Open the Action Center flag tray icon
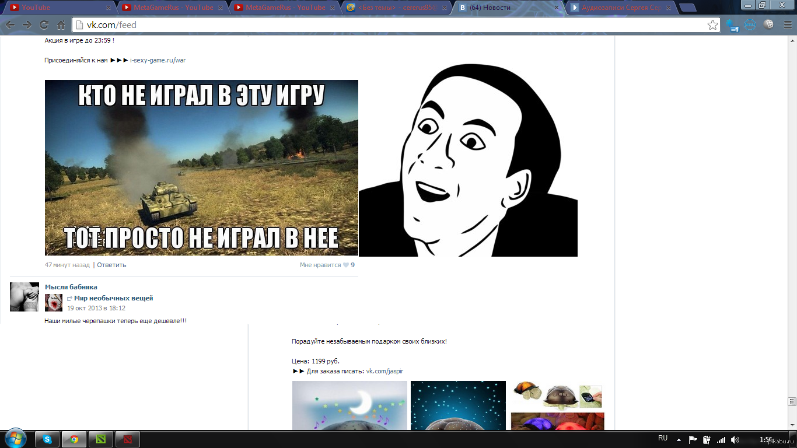Viewport: 797px width, 448px height. 693,439
